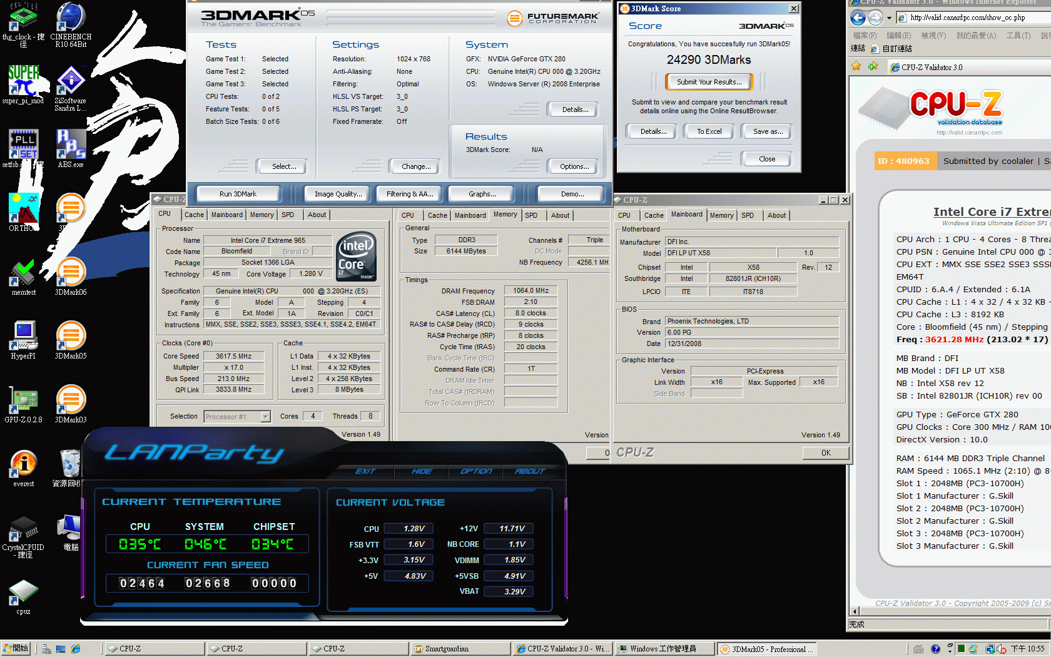This screenshot has height=657, width=1051.
Task: Click the Select tests button
Action: [284, 166]
